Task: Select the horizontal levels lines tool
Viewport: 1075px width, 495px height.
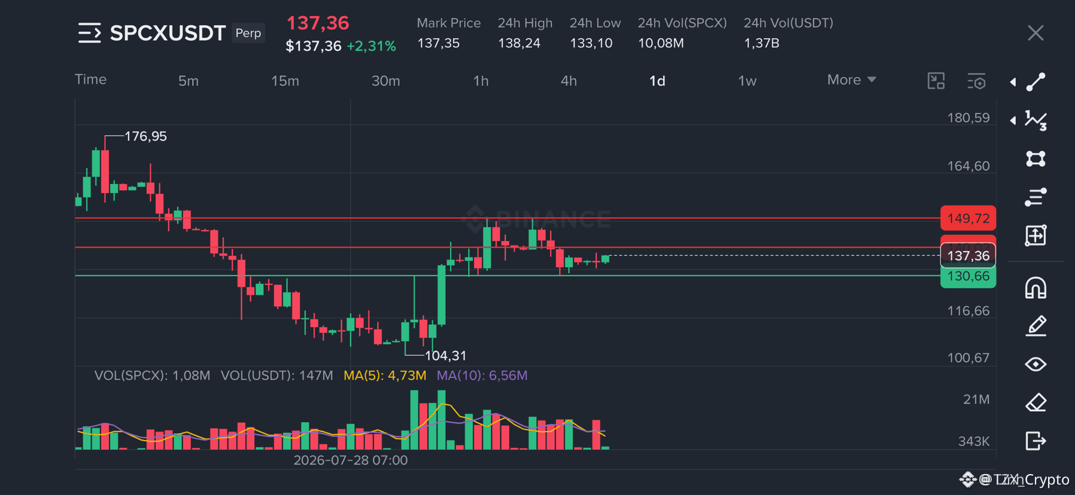Action: [x=1036, y=197]
